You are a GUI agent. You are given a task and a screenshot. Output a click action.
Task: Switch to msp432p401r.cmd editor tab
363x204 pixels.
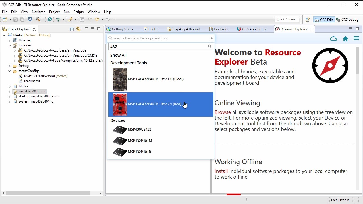[x=184, y=29]
